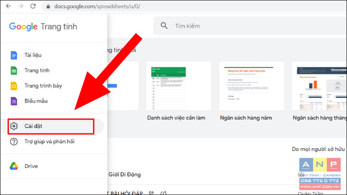347x195 pixels.
Task: Click the browser back arrow
Action: [x=8, y=6]
